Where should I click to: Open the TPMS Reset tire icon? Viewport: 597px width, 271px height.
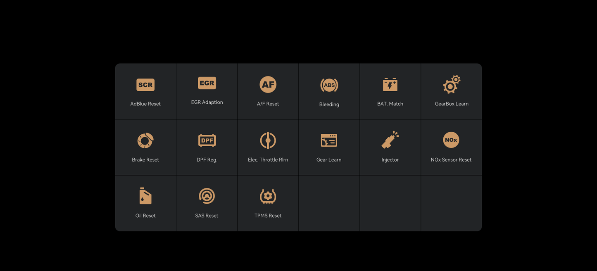(x=268, y=196)
